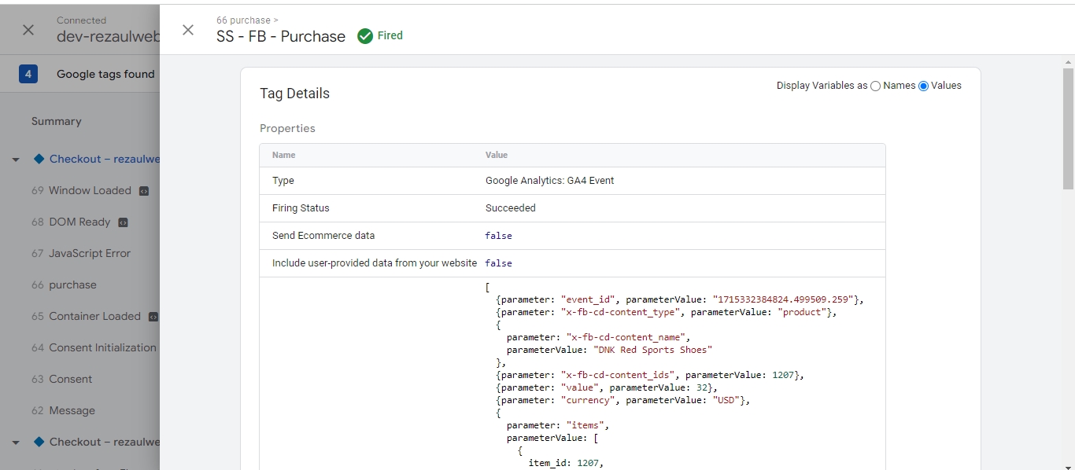
Task: Click the 'Value' column header
Action: 497,155
